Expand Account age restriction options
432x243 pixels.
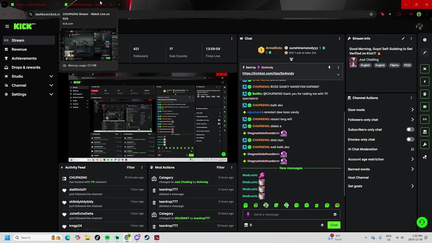(412, 159)
